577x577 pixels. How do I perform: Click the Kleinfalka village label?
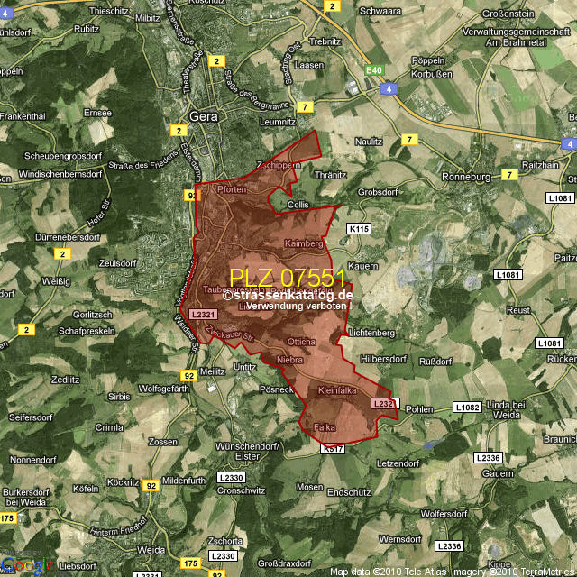pyautogui.click(x=338, y=390)
